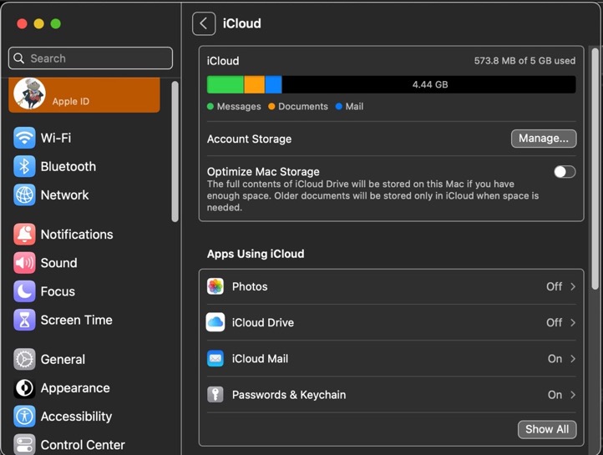603x455 pixels.
Task: Click the Accessibility icon in sidebar
Action: pos(24,417)
